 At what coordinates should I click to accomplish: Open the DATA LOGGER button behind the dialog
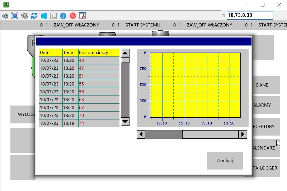point(266,168)
